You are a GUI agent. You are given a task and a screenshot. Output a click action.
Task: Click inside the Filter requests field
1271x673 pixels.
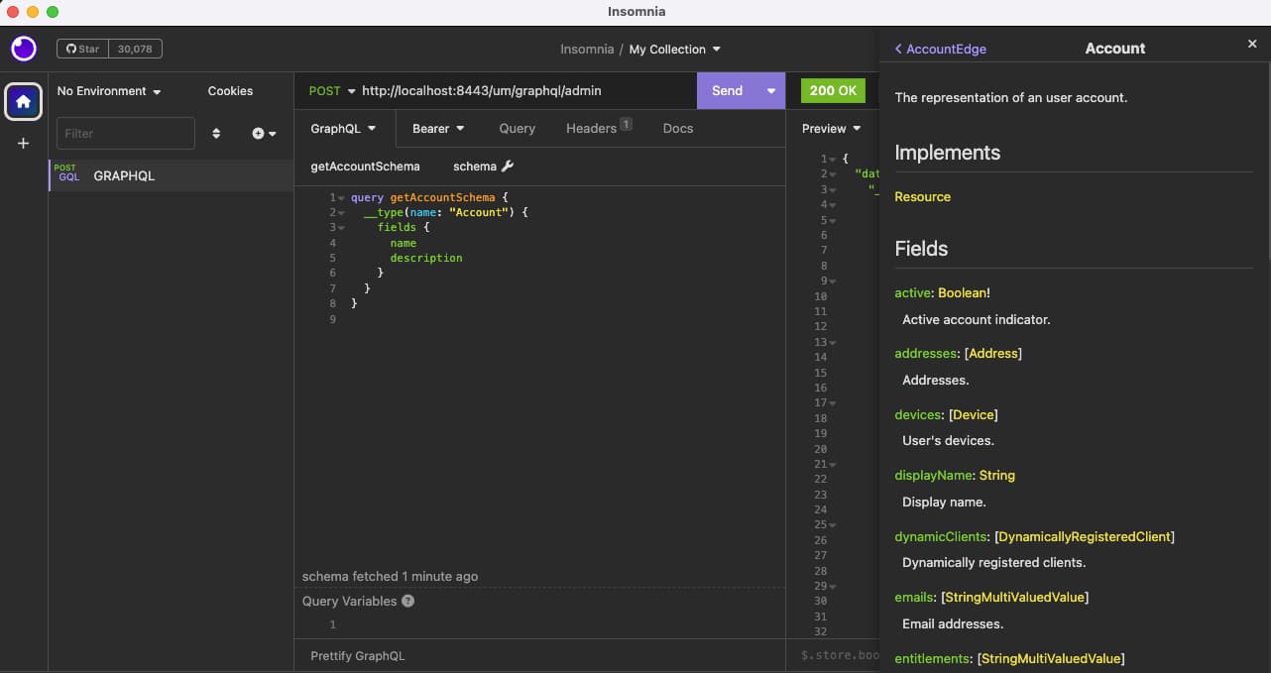(x=125, y=133)
